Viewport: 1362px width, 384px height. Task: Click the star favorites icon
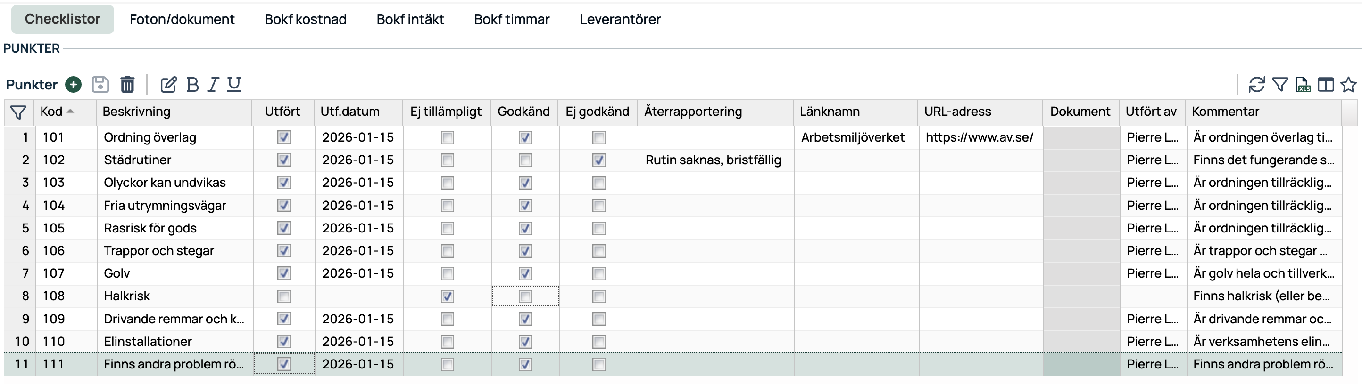tap(1349, 84)
